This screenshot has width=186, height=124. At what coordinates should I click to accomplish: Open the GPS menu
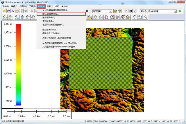click(57, 6)
